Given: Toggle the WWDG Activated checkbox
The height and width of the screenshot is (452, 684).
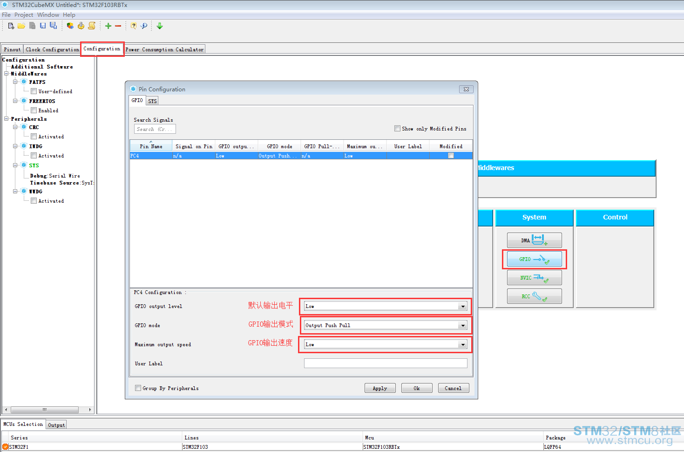Looking at the screenshot, I should pyautogui.click(x=34, y=201).
